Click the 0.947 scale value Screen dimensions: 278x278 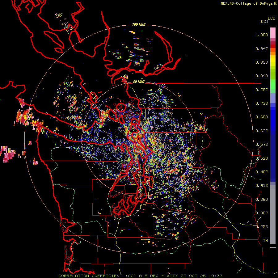point(262,48)
